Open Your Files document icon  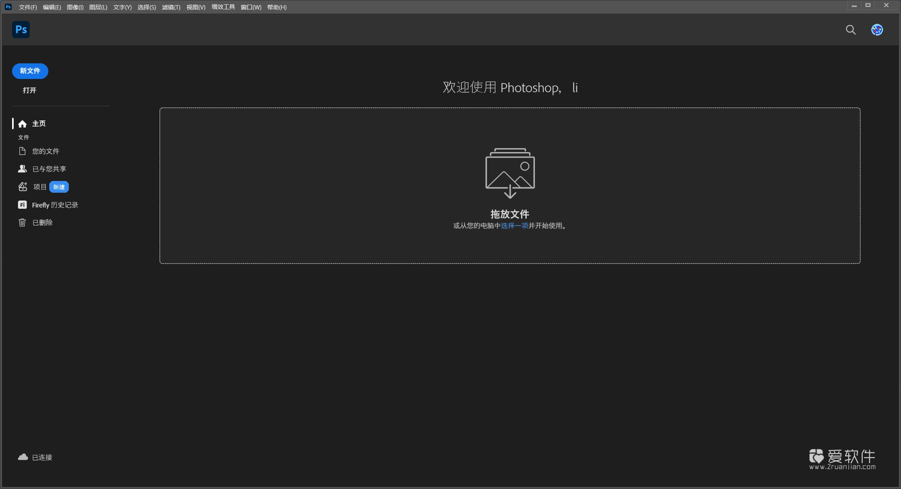[22, 151]
